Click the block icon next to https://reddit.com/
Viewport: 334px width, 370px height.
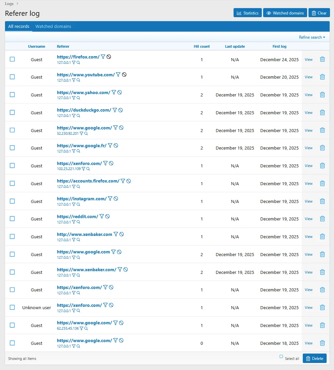click(x=108, y=216)
